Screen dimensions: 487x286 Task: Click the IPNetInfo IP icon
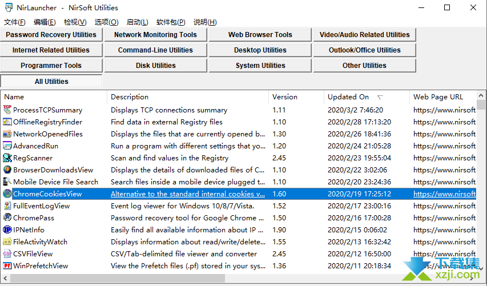pyautogui.click(x=7, y=230)
